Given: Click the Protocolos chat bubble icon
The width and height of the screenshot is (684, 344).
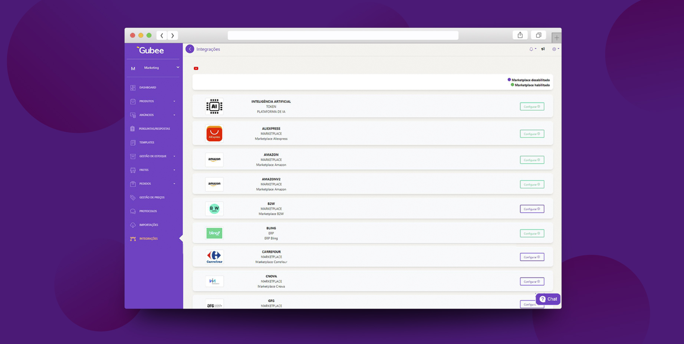Looking at the screenshot, I should (133, 211).
